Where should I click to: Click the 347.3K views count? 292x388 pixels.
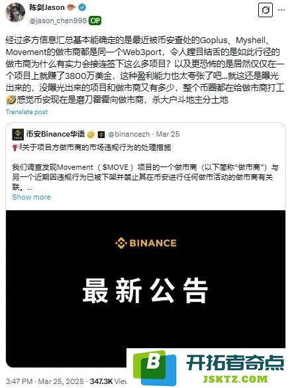[108, 381]
